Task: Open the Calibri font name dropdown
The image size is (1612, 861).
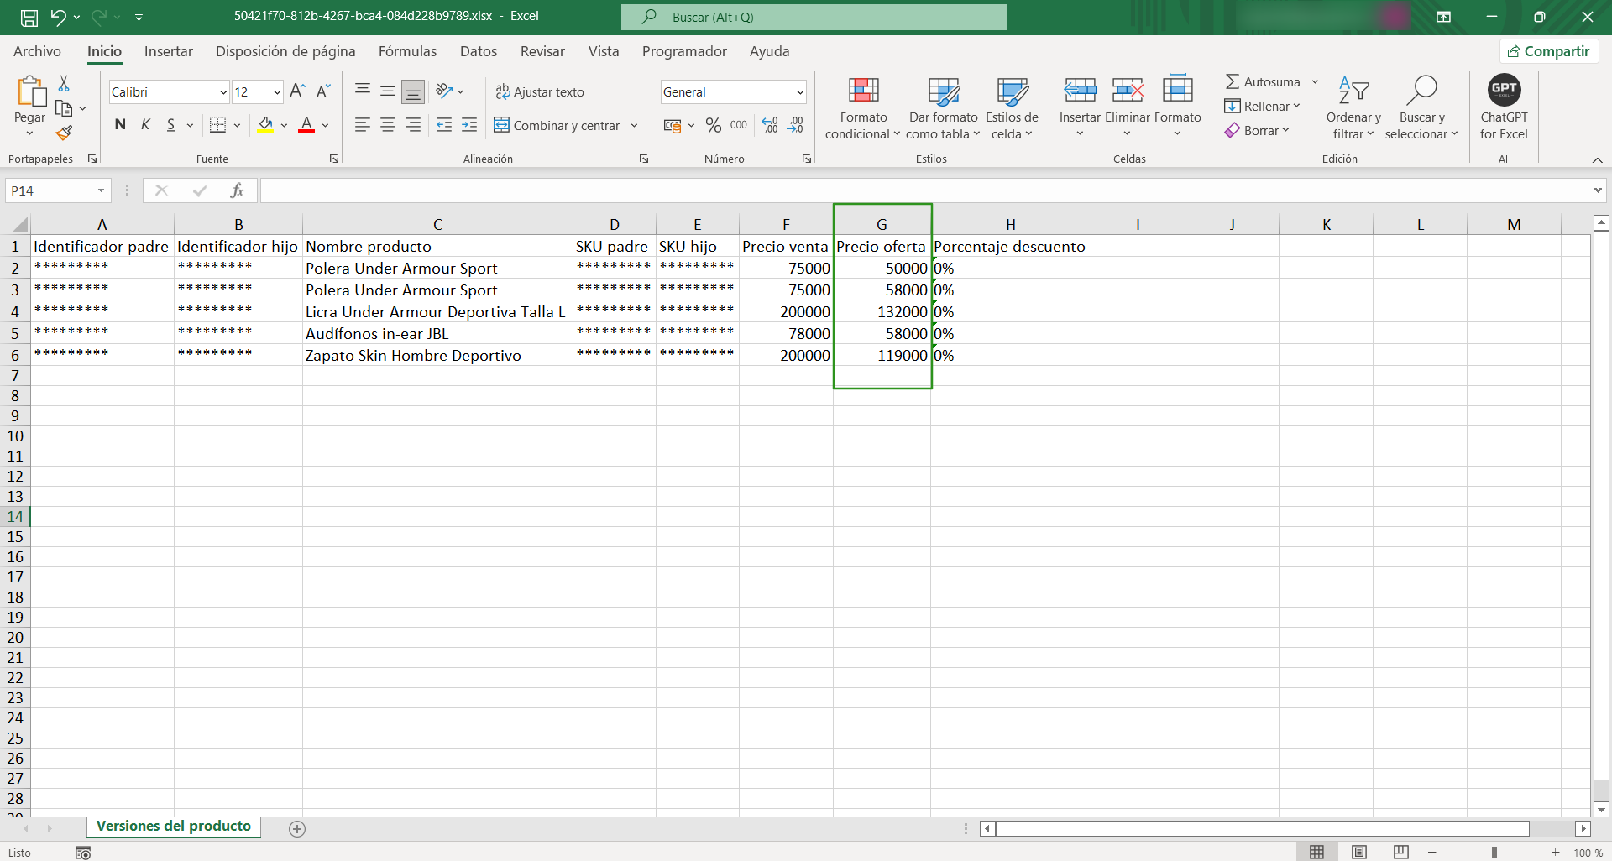Action: 223,92
